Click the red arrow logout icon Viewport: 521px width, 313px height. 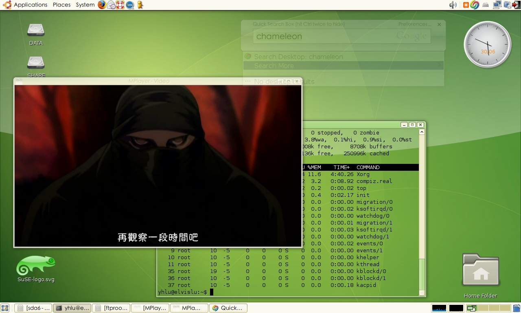(516, 5)
